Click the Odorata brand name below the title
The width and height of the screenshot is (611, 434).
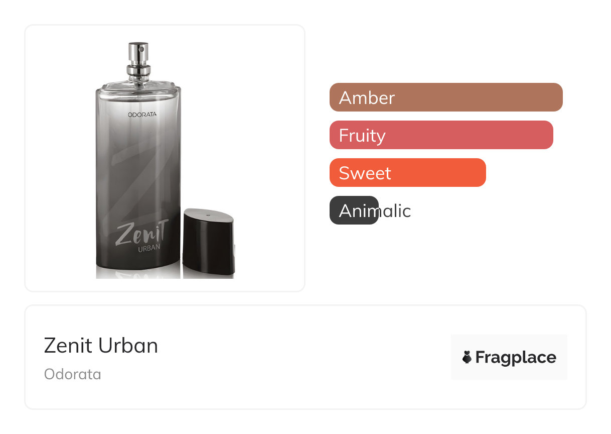tap(73, 374)
